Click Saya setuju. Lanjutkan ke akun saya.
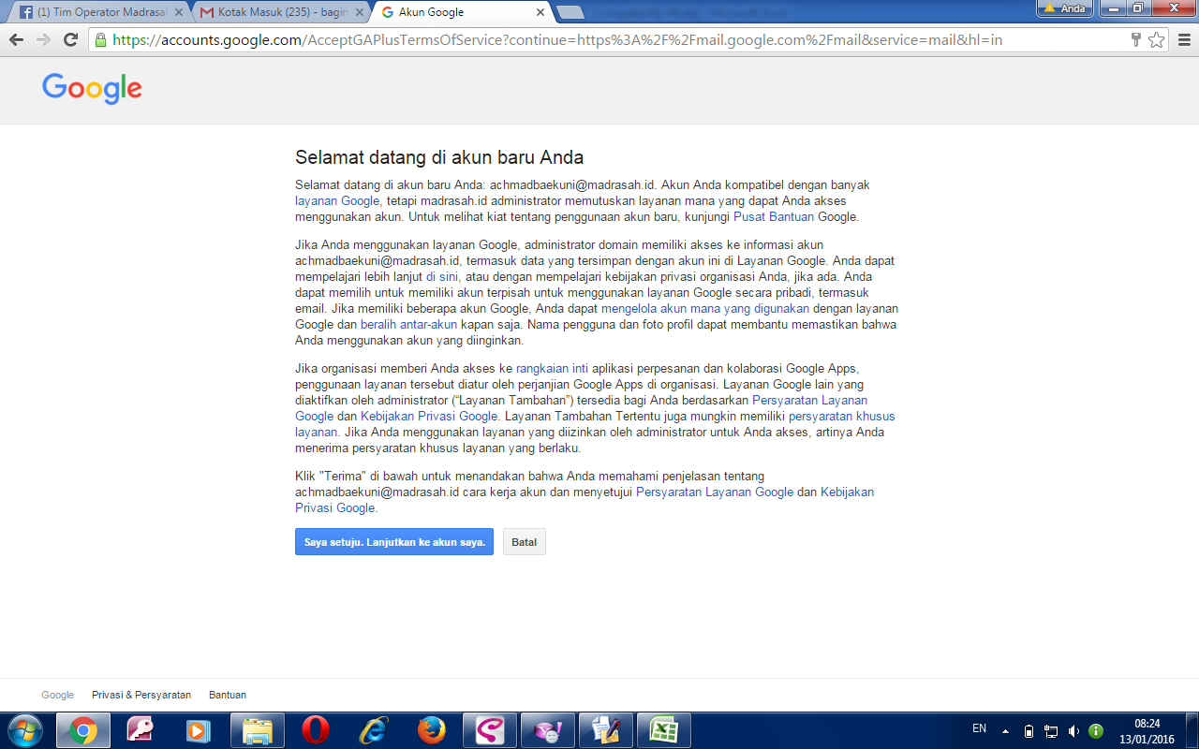 click(394, 542)
